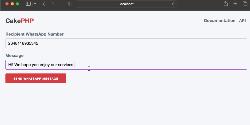This screenshot has width=250, height=125.
Task: Submit with Send WhatsApp Message button
Action: point(36,78)
